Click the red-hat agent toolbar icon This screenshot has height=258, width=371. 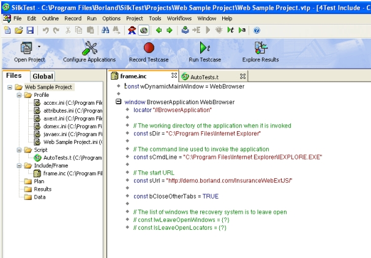coord(132,30)
